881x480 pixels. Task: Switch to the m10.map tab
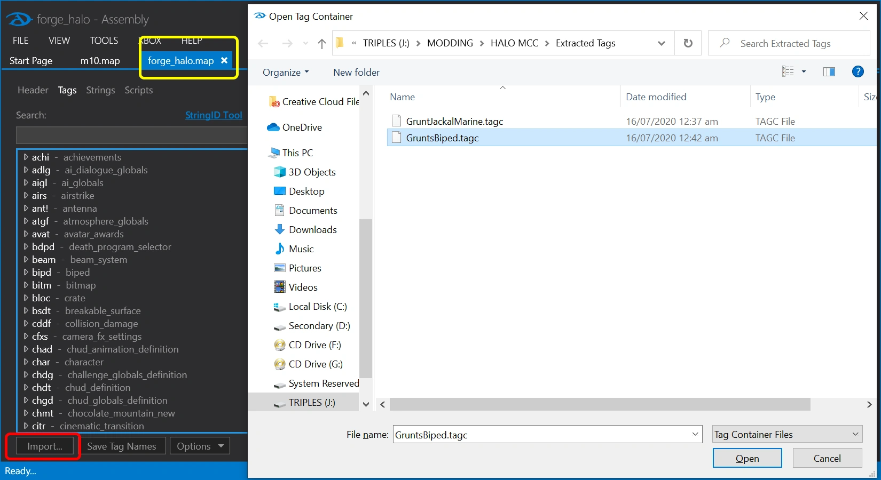pyautogui.click(x=100, y=60)
